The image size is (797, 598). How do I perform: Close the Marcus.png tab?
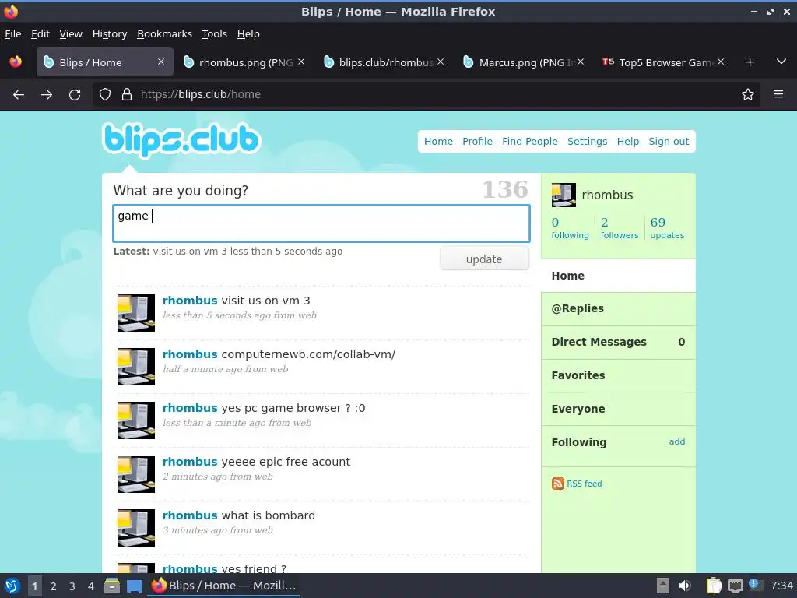pos(581,62)
